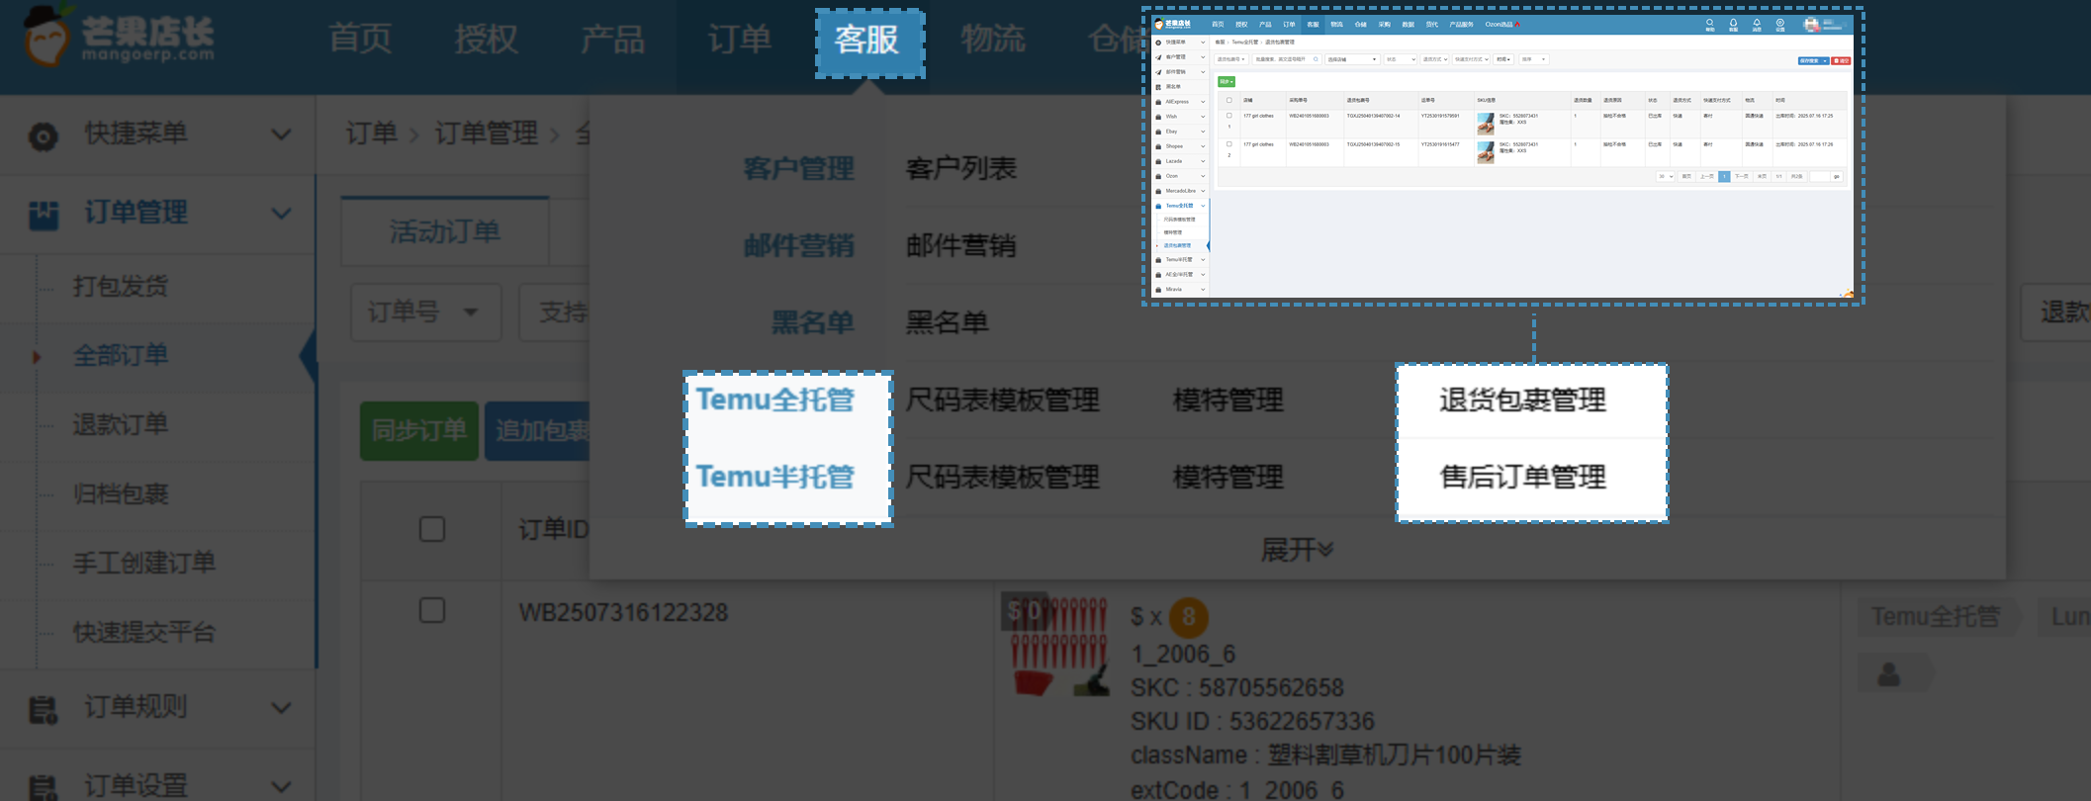Click the mangoerp mango logo
Screen dimensions: 2091x801
tap(117, 37)
